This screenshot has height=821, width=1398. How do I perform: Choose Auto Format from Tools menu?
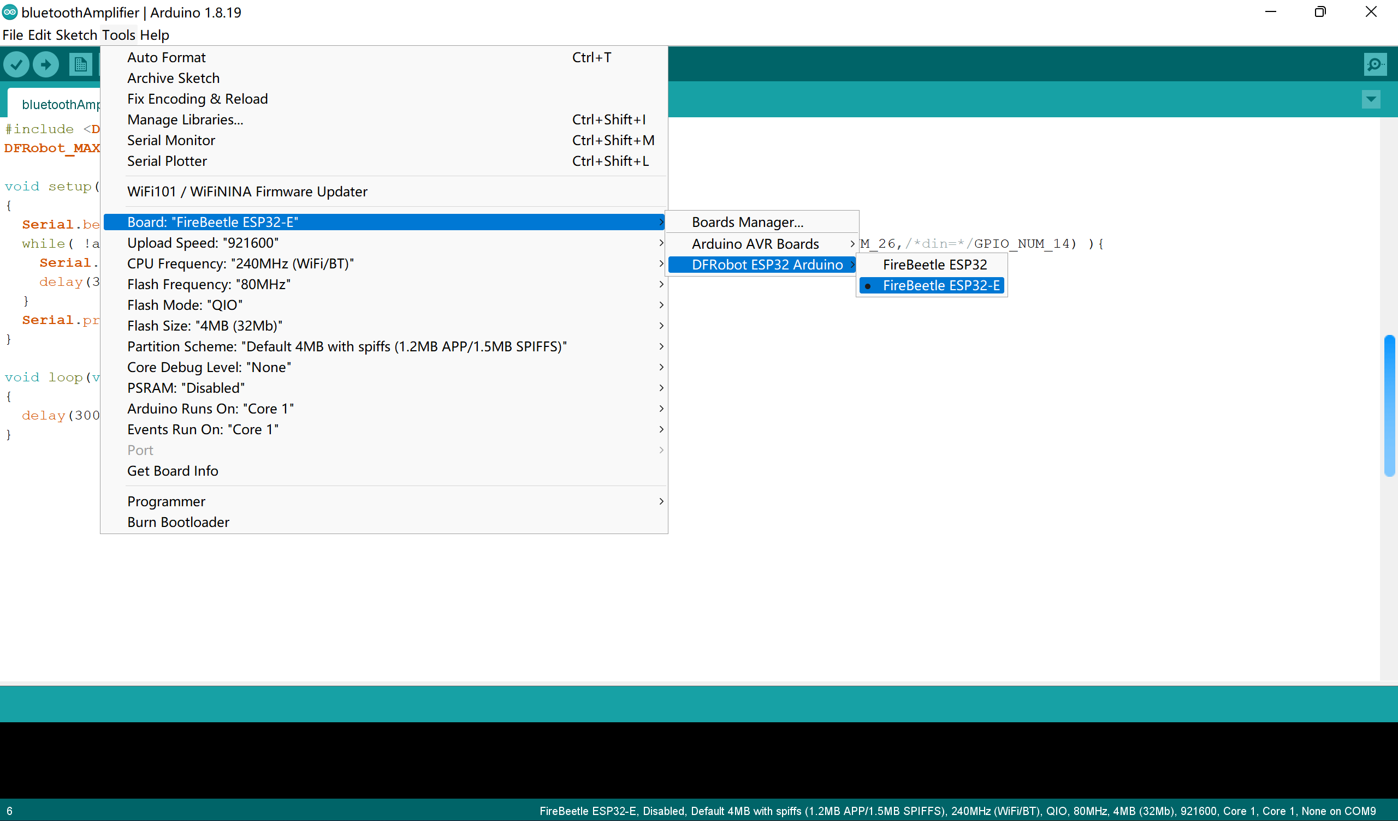click(385, 57)
